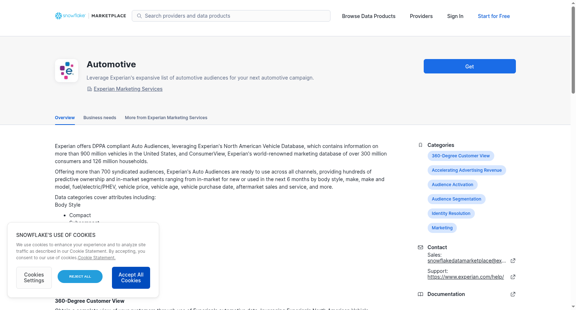The height and width of the screenshot is (310, 576).
Task: Open More from Experian Marketing Services tab
Action: click(166, 118)
